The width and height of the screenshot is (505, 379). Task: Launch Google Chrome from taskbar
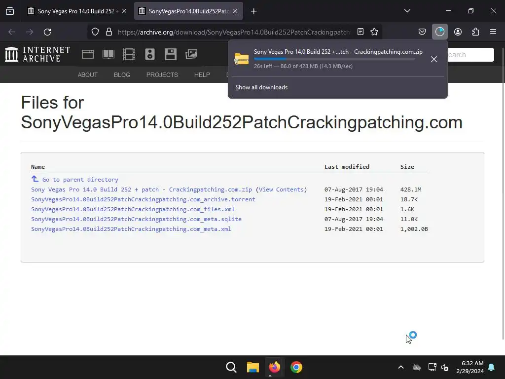pos(296,367)
